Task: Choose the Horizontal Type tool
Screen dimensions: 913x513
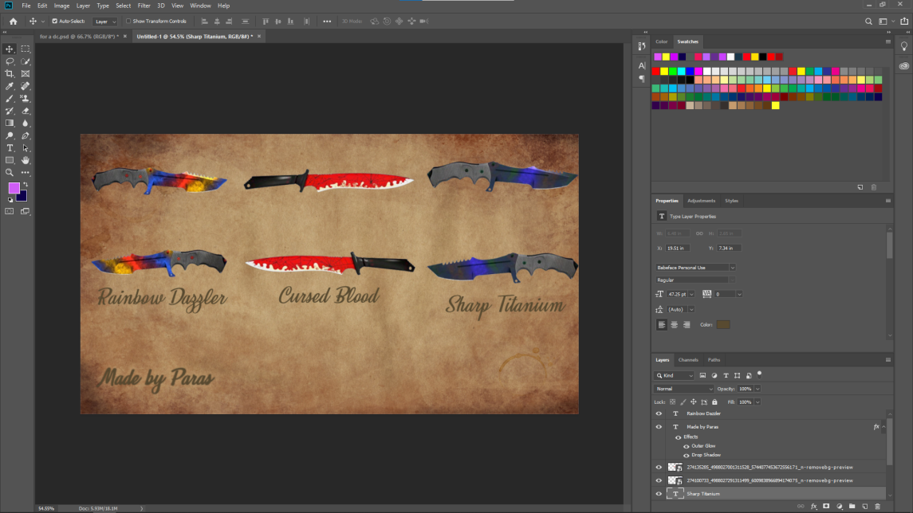Action: pyautogui.click(x=10, y=148)
